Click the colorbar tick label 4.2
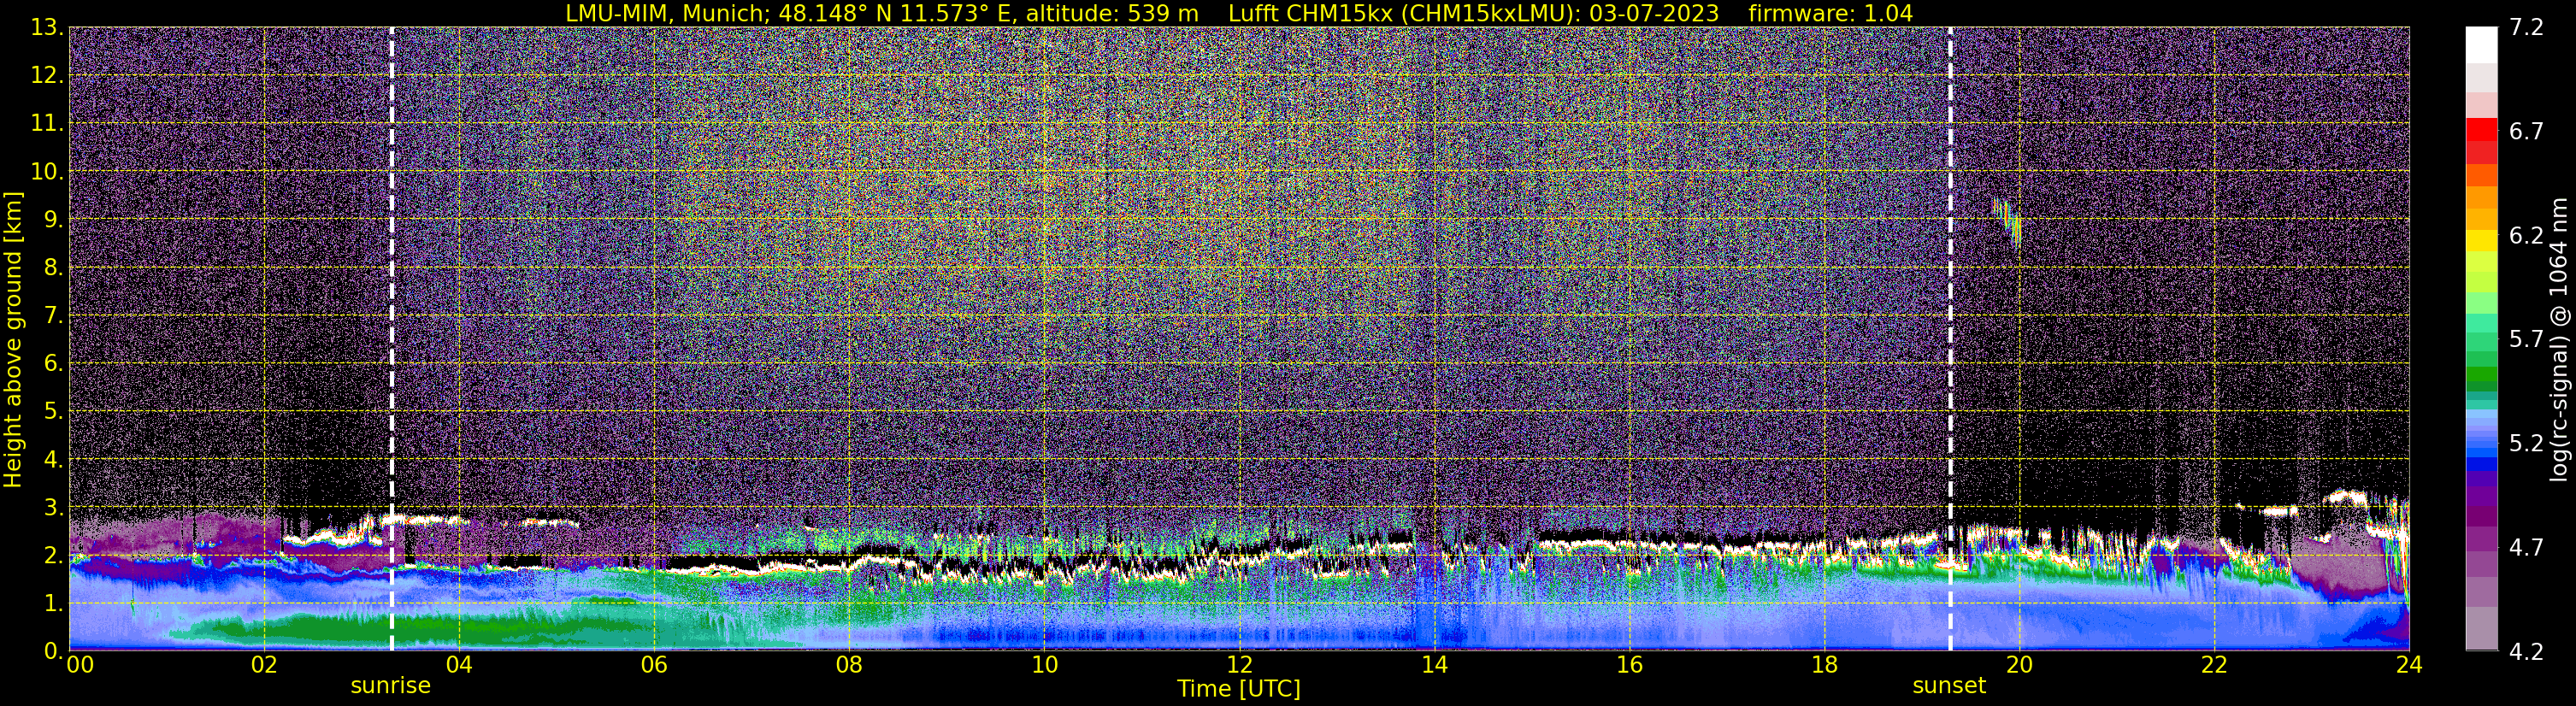 click(x=2526, y=651)
